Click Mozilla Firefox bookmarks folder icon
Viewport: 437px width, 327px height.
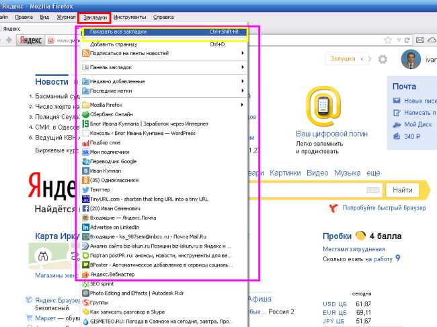(85, 105)
